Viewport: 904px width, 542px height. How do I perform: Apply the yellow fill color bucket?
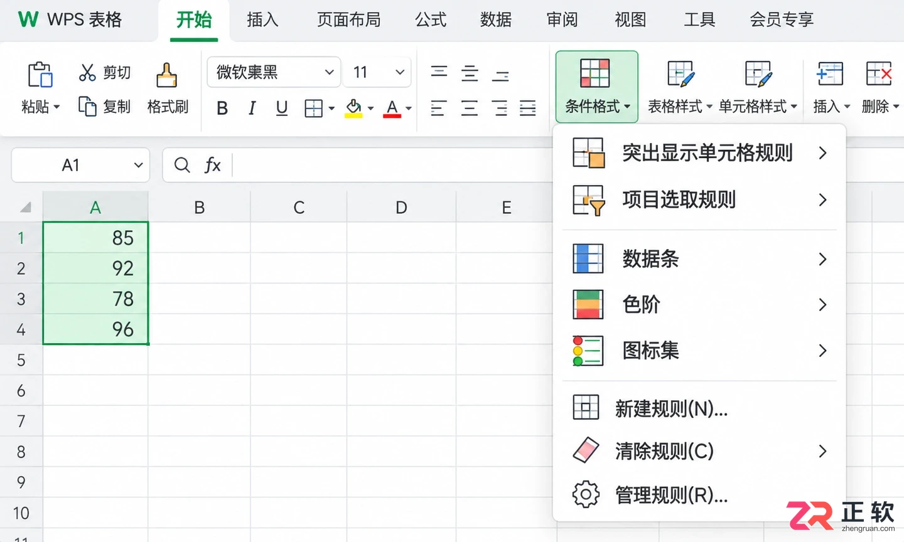click(353, 109)
